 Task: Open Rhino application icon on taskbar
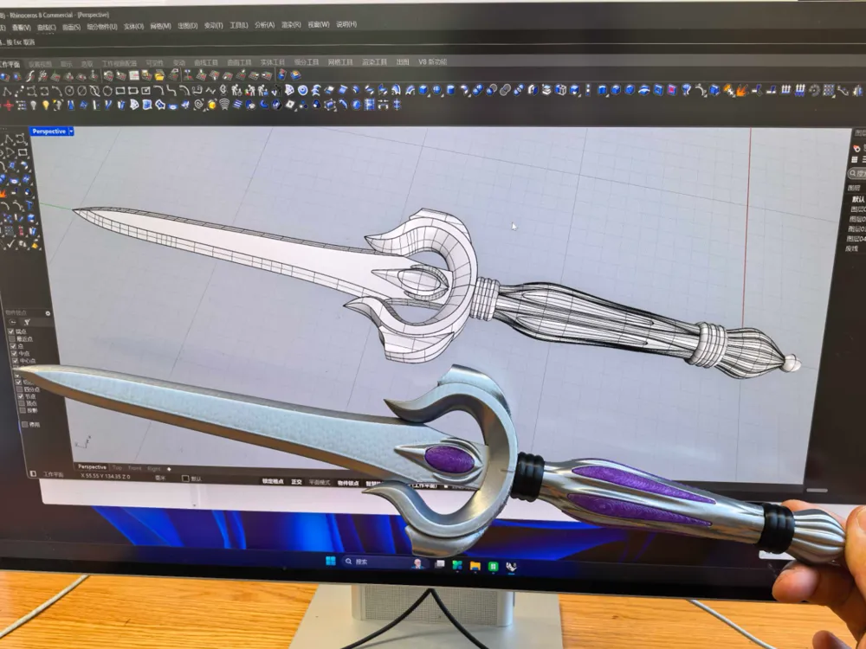[x=512, y=566]
